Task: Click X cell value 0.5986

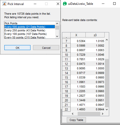Action: (x=78, y=46)
